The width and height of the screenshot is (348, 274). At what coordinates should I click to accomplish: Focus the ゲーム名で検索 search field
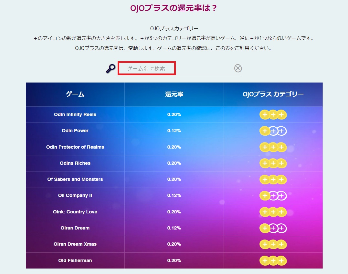(147, 68)
